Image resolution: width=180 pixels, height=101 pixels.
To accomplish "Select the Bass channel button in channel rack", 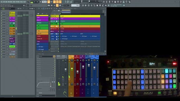I will [x=12, y=39].
